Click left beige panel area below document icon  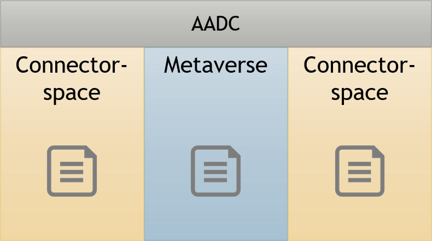tap(72, 219)
